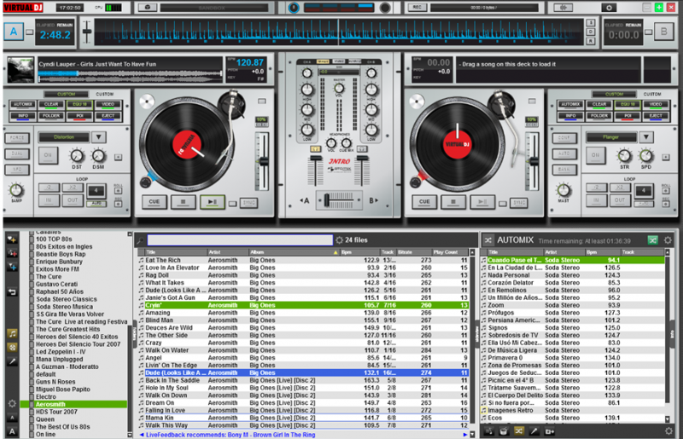Click the right deck CONT button
Viewport: 683px width, 439px height.
(564, 138)
